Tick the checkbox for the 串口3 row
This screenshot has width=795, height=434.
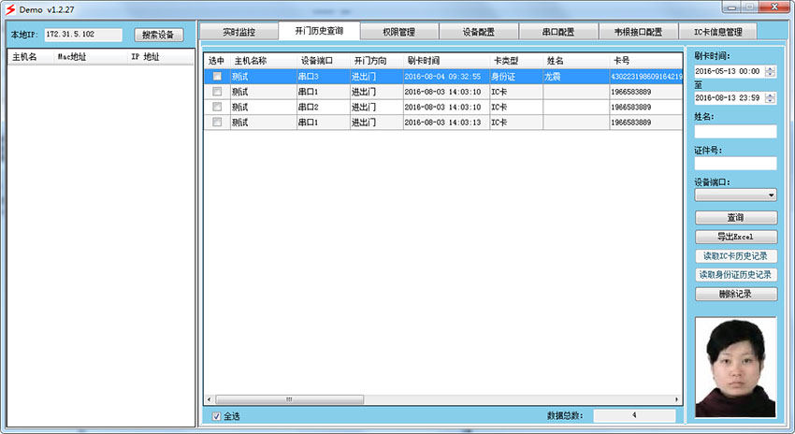(217, 77)
